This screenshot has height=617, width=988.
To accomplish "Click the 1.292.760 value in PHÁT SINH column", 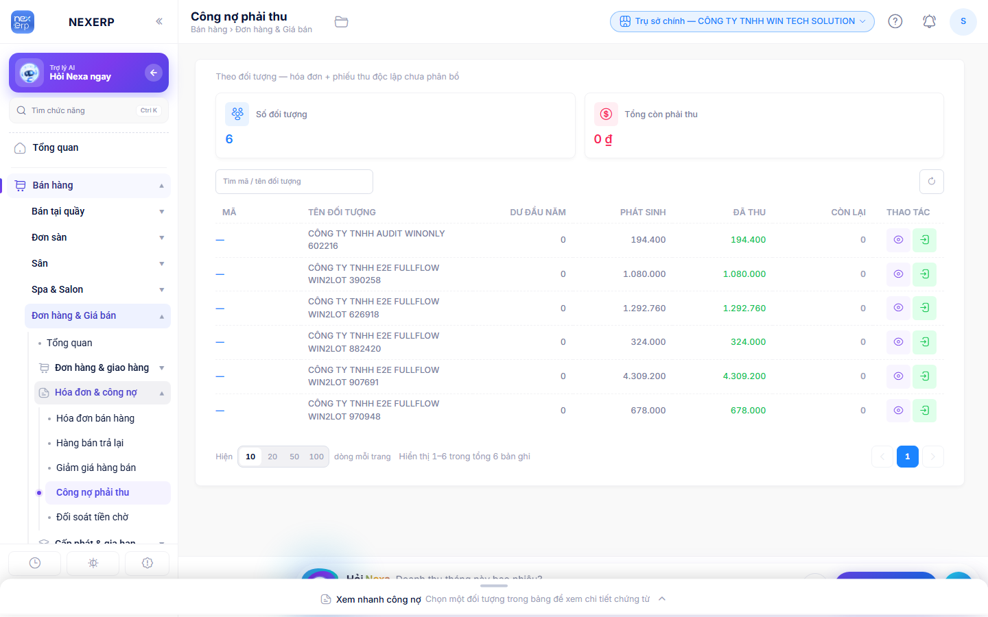I will (644, 308).
